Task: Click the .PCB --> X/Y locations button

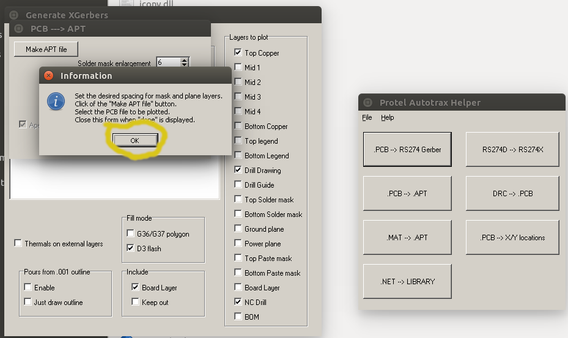Action: point(512,237)
